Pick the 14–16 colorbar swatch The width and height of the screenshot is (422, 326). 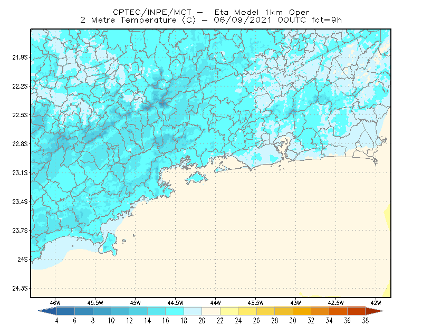click(x=156, y=311)
